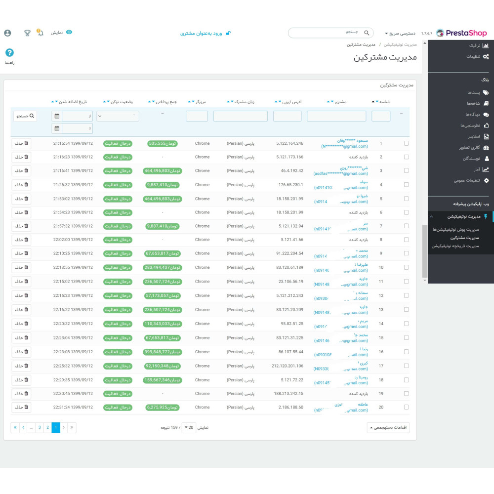Click the delete button for row 3
The width and height of the screenshot is (494, 494).
[x=21, y=170]
